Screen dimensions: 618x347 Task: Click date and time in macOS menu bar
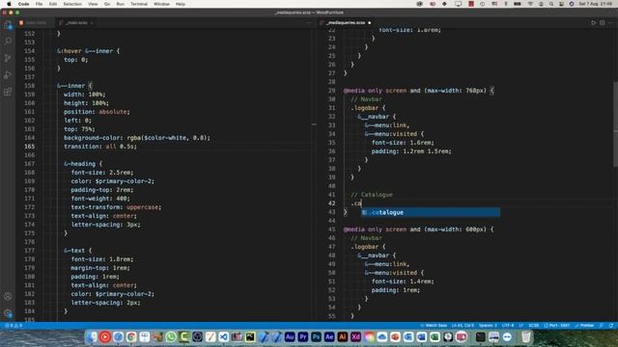[595, 4]
